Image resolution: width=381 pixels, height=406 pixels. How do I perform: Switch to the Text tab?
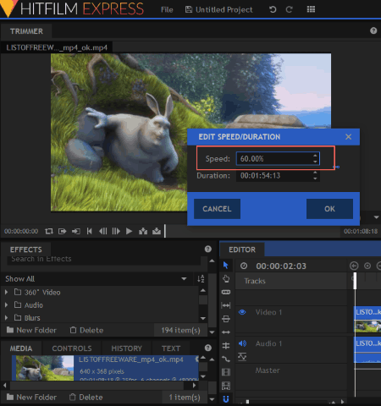171,348
